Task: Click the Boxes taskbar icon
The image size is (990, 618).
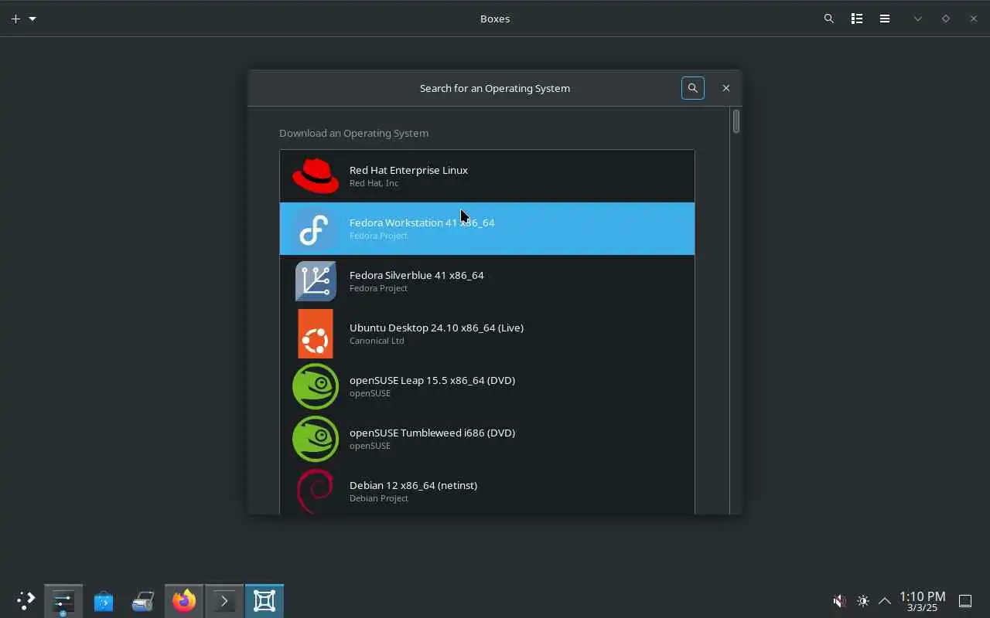Action: (265, 601)
